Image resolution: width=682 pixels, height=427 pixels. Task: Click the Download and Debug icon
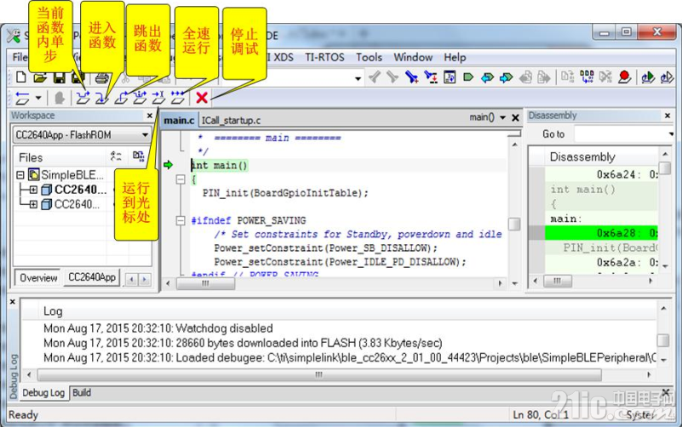648,77
